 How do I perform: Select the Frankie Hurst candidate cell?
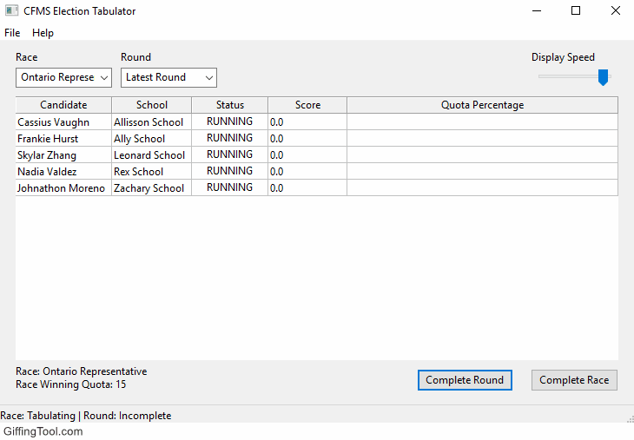click(x=63, y=139)
